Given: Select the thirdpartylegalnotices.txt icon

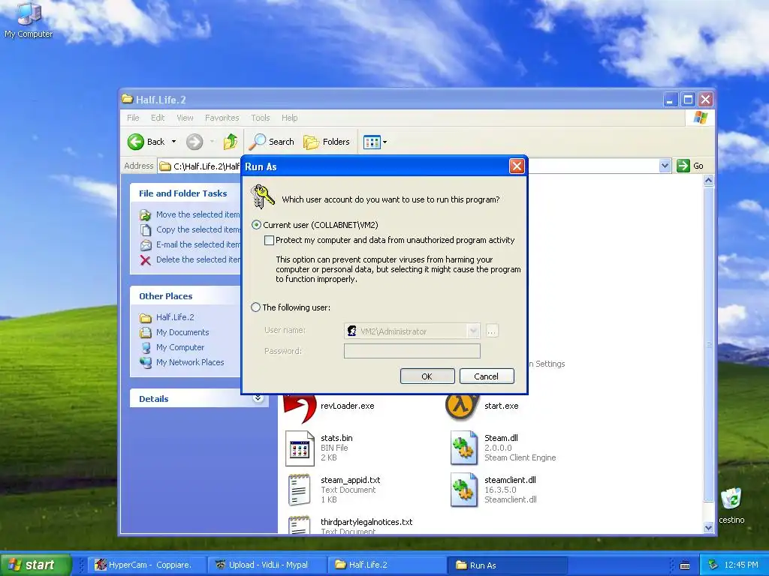Looking at the screenshot, I should (300, 524).
